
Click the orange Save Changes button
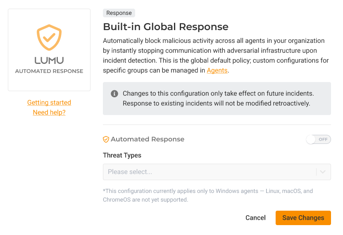303,218
